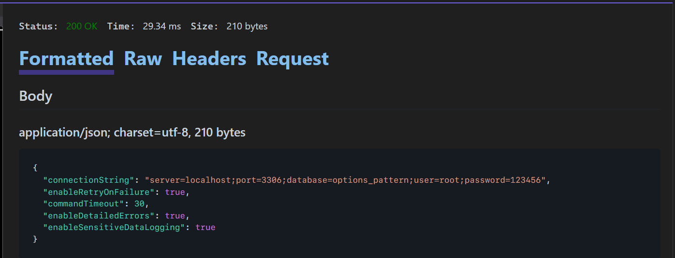The image size is (675, 258).
Task: Click the 29.34 ms time value
Action: [x=161, y=27]
